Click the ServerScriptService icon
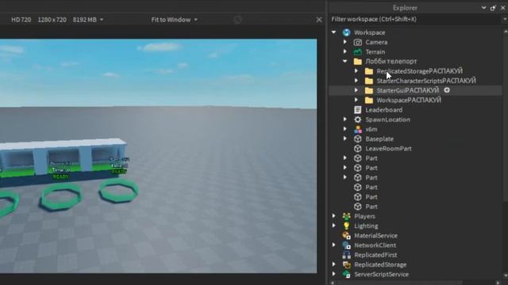The height and width of the screenshot is (285, 508). [346, 275]
